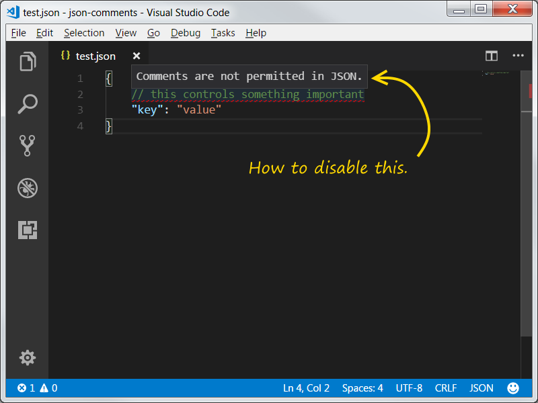Split the editor with the split icon
This screenshot has width=538, height=403.
click(x=492, y=56)
